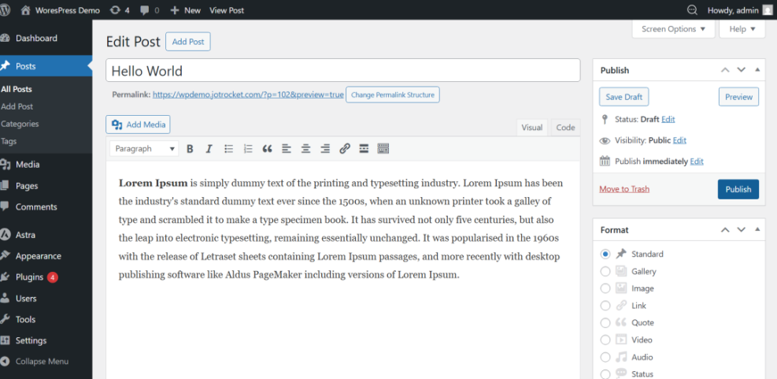Click the Add Media button

[138, 124]
